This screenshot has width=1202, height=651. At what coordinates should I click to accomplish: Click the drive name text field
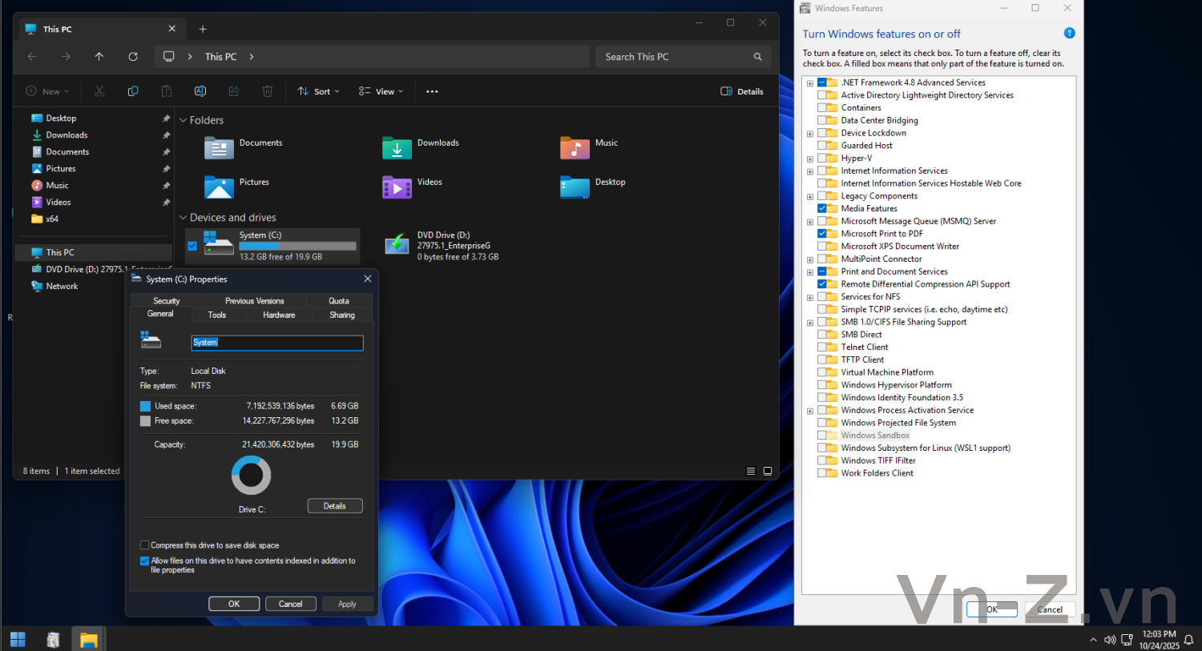click(276, 343)
